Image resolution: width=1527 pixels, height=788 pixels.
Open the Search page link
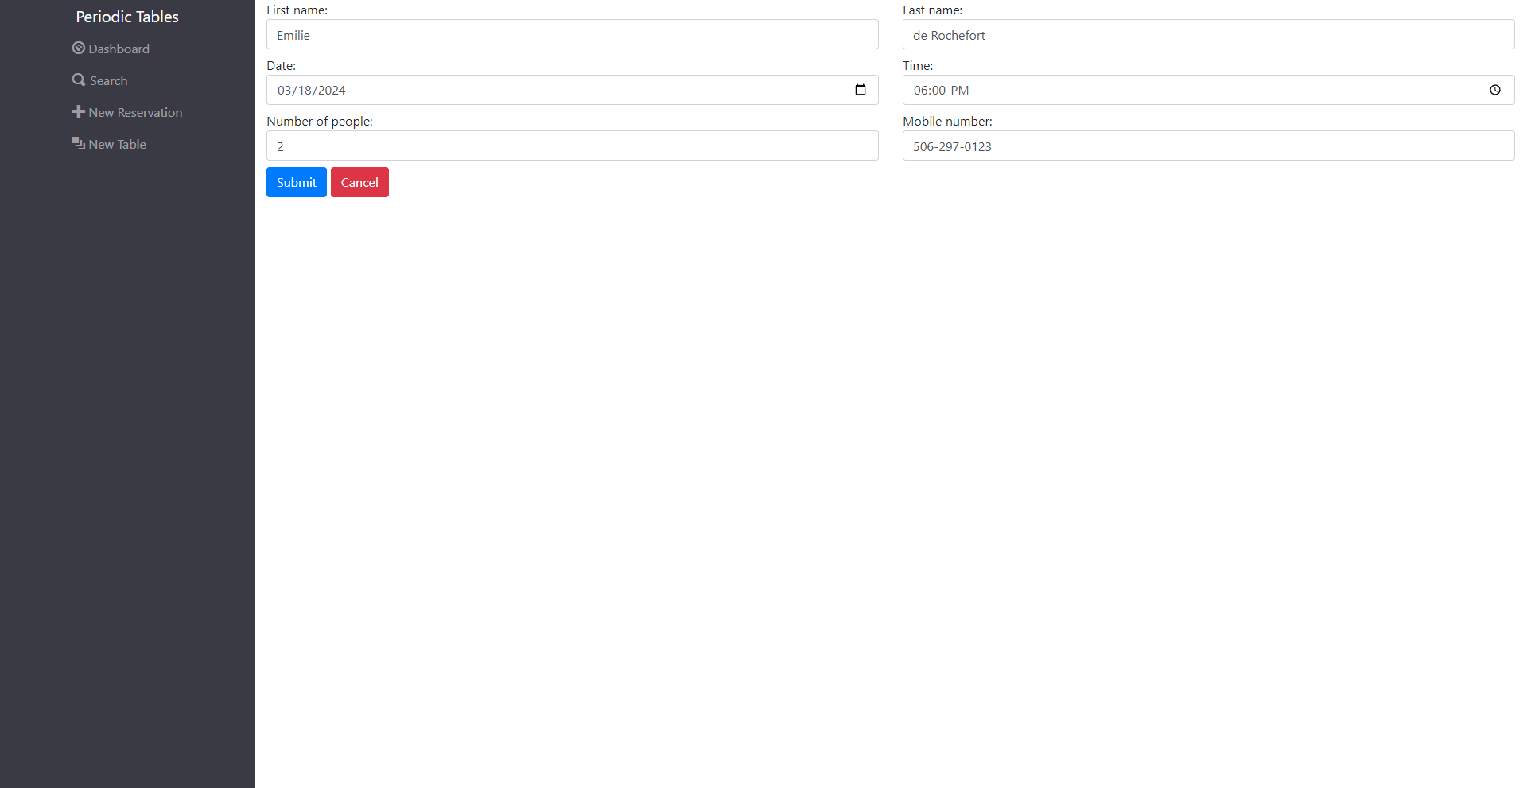click(99, 80)
